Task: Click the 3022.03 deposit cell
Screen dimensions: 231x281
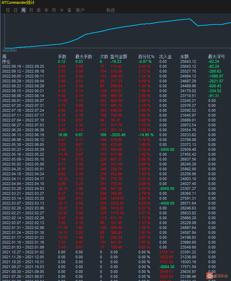Action: (x=166, y=276)
